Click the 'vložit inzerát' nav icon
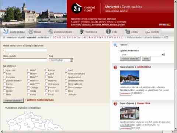Image resolution: width=177 pixels, height=133 pixels. click(82, 31)
